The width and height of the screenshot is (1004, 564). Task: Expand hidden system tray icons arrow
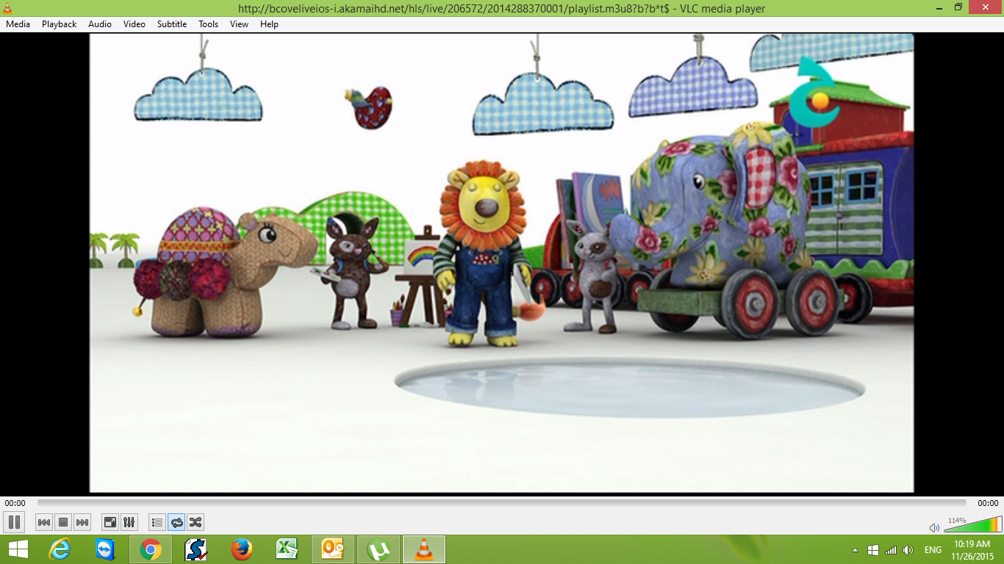tap(855, 550)
